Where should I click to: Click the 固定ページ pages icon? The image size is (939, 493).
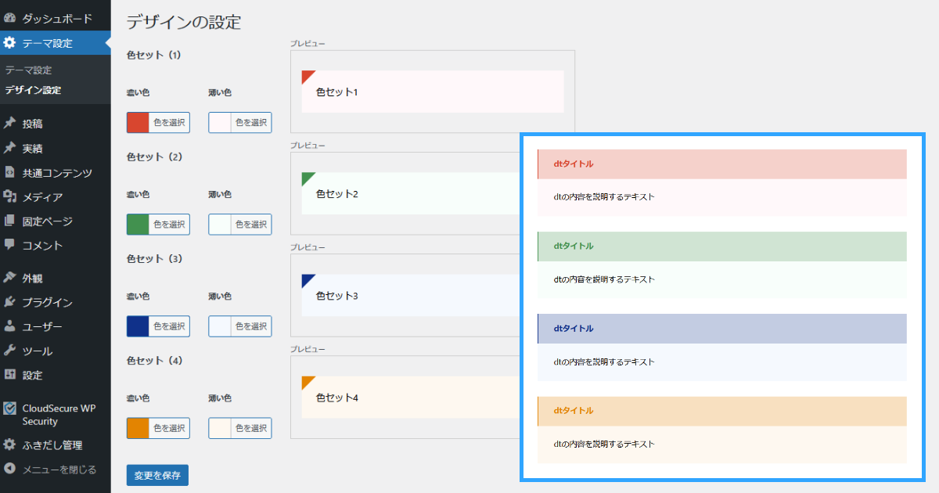tap(10, 221)
